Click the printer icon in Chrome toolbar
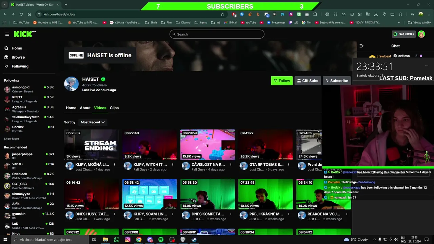The height and width of the screenshot is (244, 434). pos(327,14)
